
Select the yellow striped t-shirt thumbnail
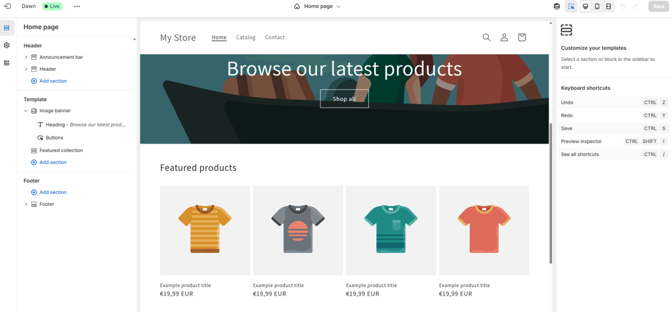(205, 230)
